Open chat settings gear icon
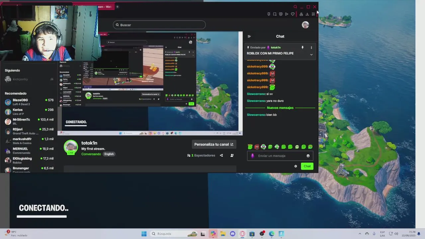The width and height of the screenshot is (425, 239). pos(296,166)
